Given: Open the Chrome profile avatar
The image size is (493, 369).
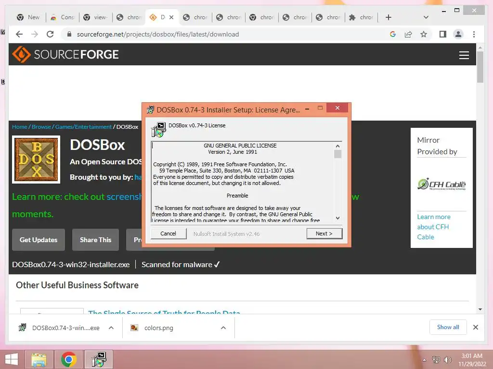Looking at the screenshot, I should point(458,34).
